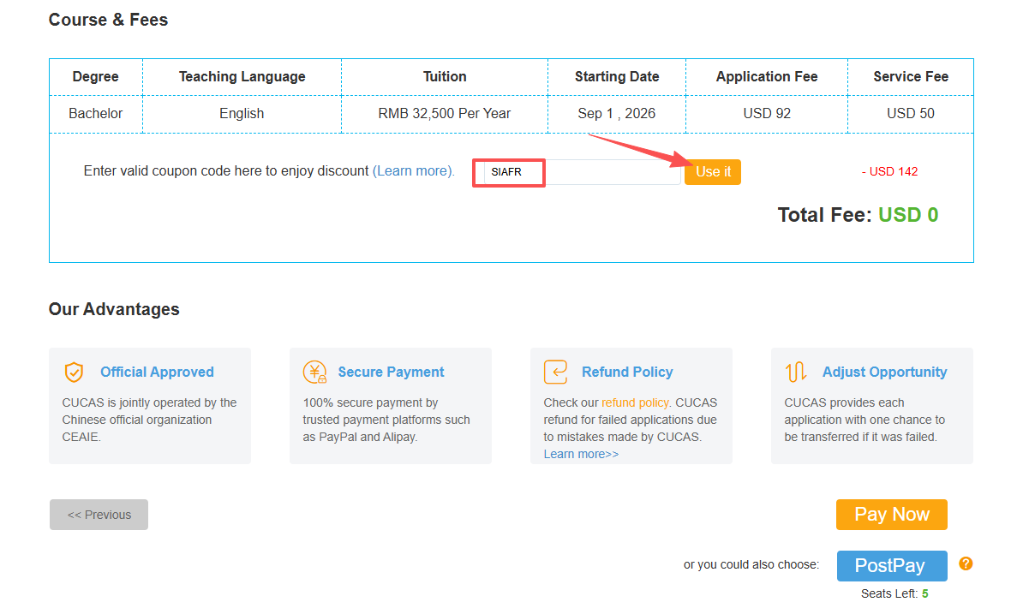Go back using the Previous button
The width and height of the screenshot is (1023, 614).
(99, 515)
